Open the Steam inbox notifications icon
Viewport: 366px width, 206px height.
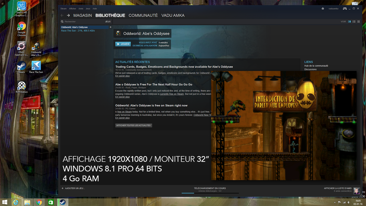click(x=323, y=9)
